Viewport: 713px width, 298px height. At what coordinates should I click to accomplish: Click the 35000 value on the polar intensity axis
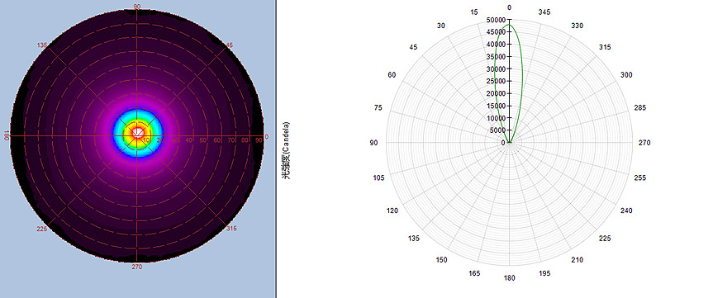495,57
